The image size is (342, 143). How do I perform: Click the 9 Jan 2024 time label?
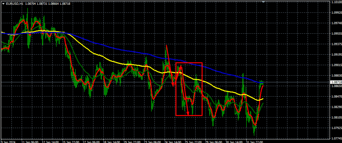(x=8, y=142)
